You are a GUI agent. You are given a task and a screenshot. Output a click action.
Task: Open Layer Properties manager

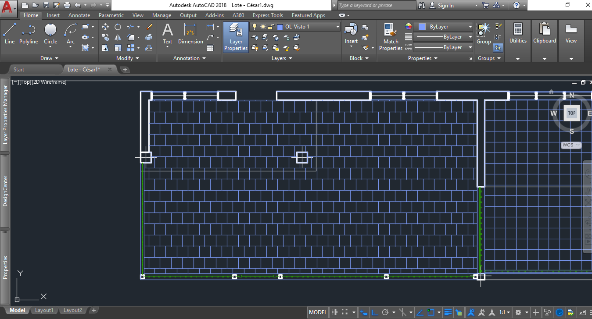(236, 37)
